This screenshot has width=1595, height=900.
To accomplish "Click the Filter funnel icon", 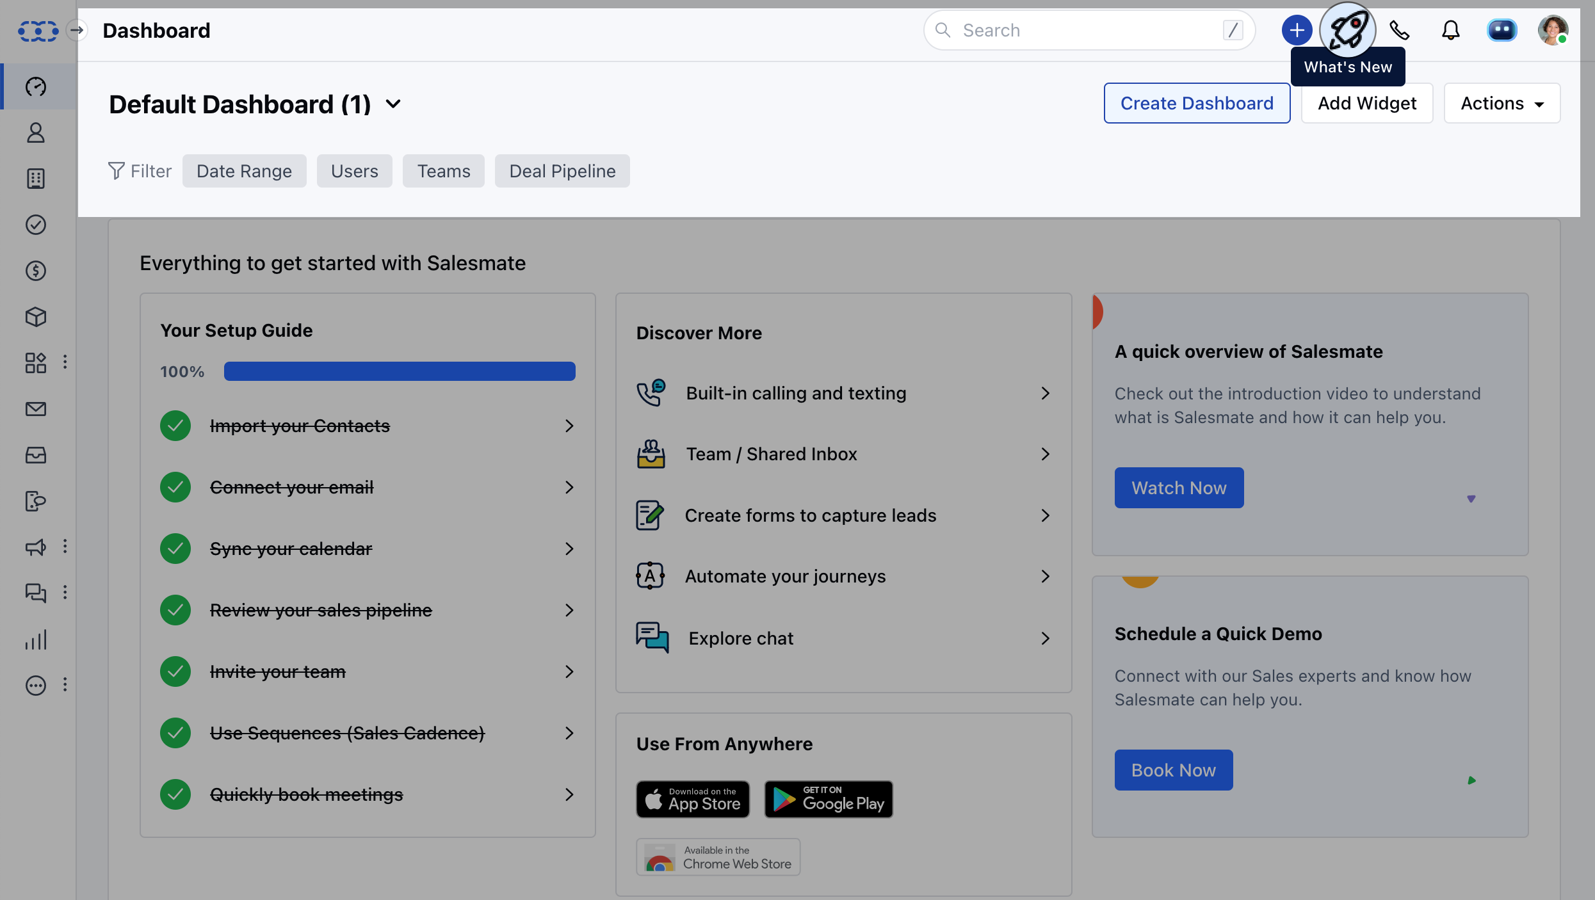I will tap(117, 171).
